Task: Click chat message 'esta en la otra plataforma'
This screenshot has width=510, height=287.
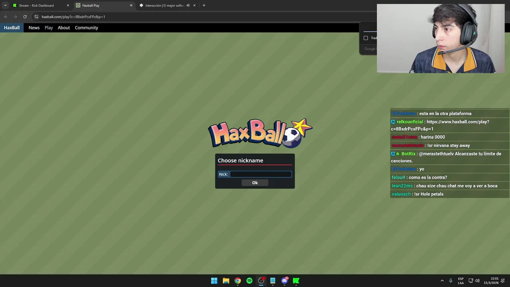Action: (x=445, y=114)
